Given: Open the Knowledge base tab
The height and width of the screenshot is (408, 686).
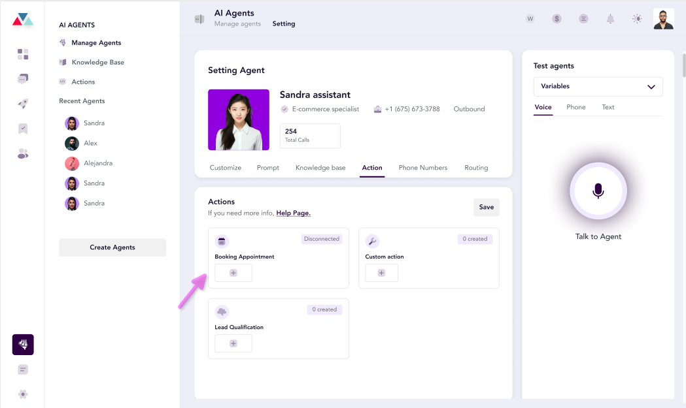Looking at the screenshot, I should (x=320, y=168).
